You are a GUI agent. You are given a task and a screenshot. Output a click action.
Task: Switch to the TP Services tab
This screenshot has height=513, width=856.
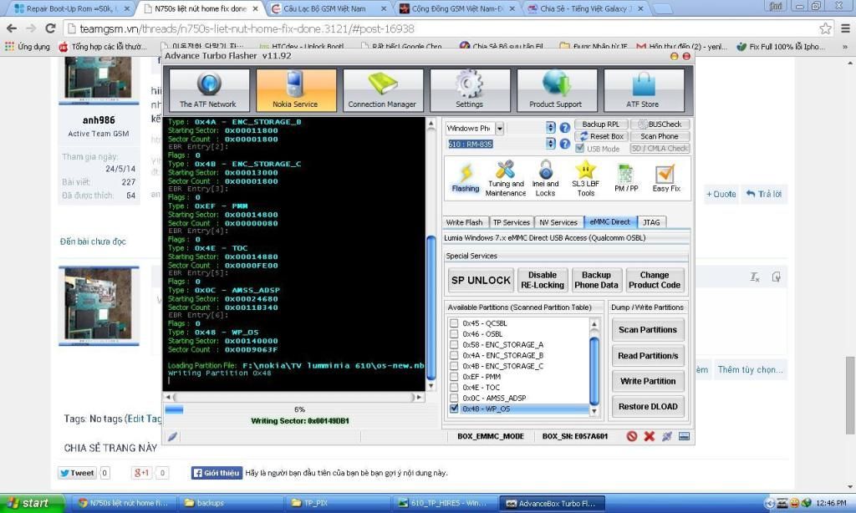pyautogui.click(x=511, y=222)
